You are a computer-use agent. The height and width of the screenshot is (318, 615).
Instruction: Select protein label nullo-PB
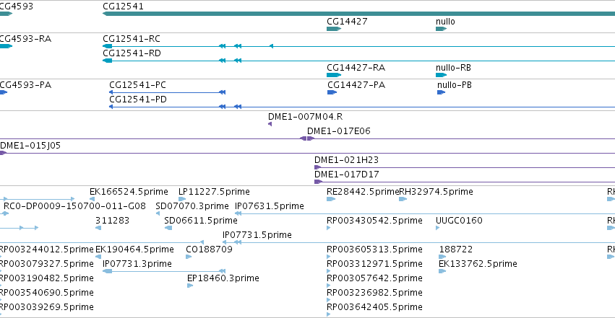click(455, 85)
